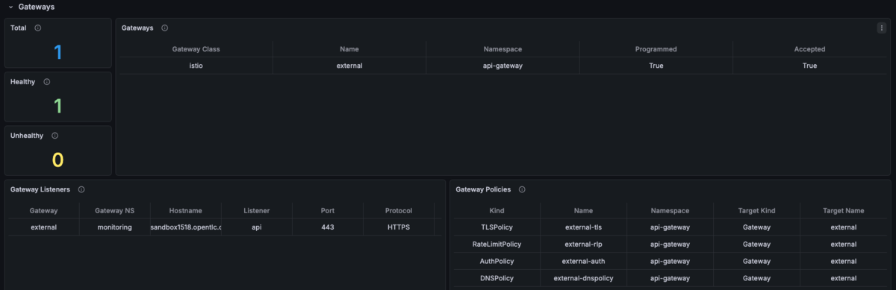Open info icon next to Healthy panel
Screen dimensions: 896x290
[x=47, y=81]
